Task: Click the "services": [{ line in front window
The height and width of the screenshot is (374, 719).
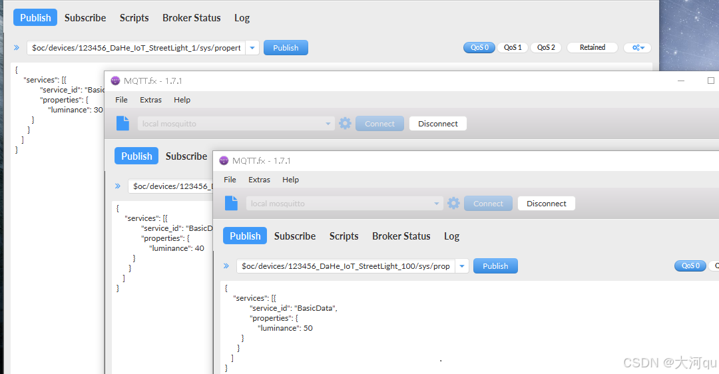Action: 254,298
